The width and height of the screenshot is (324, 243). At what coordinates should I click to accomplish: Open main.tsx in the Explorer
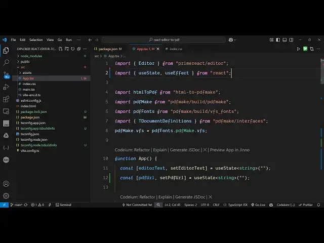pyautogui.click(x=28, y=90)
